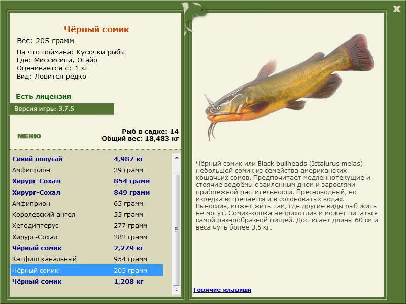Click the Есть лицензия label
Screen dimensions: 406x304
[x=43, y=96]
